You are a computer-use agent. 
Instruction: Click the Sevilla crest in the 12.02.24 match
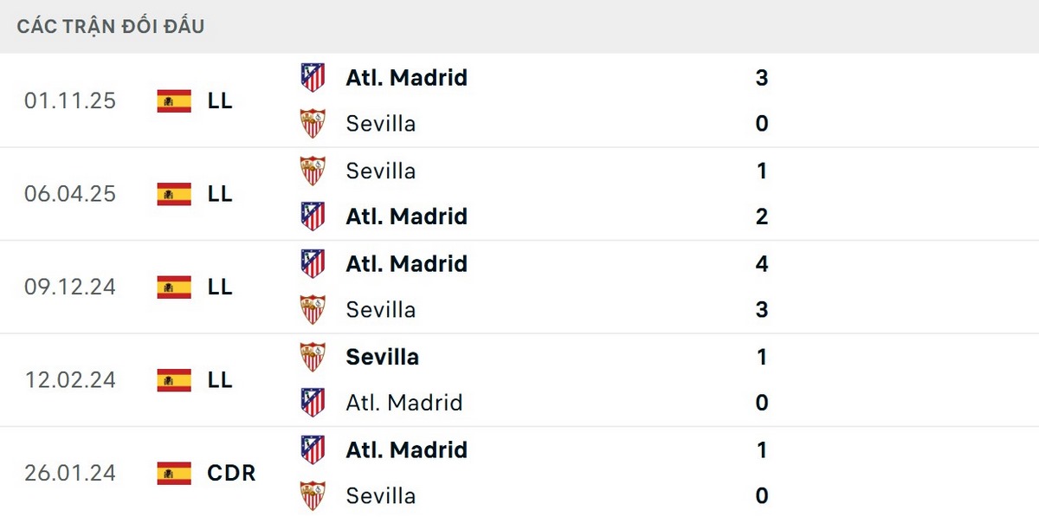click(x=311, y=356)
